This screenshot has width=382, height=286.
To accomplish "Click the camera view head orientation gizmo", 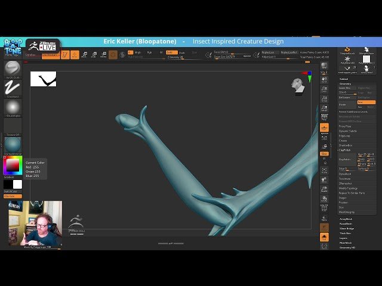I will coord(298,86).
